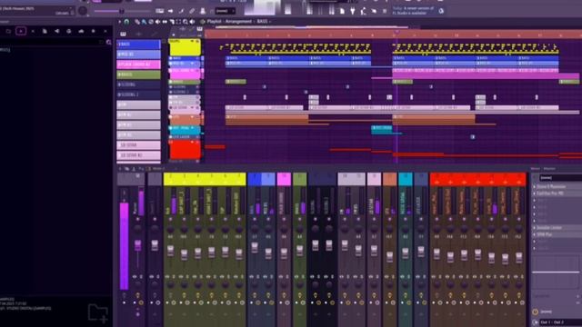The width and height of the screenshot is (582, 327).
Task: Select the mute tool speaker icon in playlist toolbar
Action: [x=157, y=22]
